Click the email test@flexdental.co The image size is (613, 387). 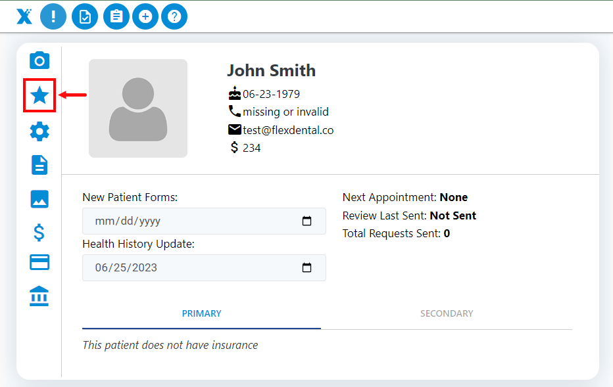pyautogui.click(x=288, y=130)
